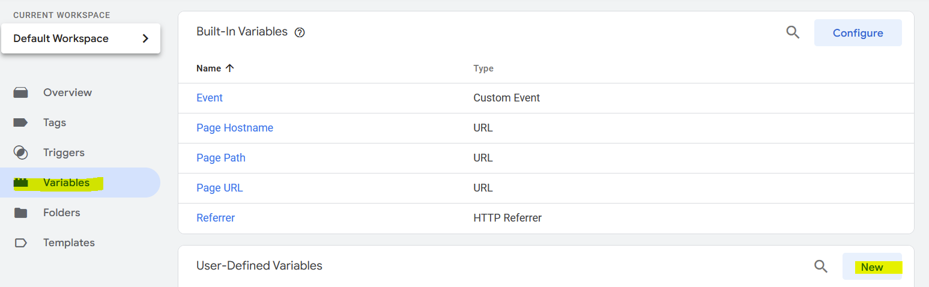Click the Templates outline icon in sidebar
The width and height of the screenshot is (929, 287).
tap(21, 243)
